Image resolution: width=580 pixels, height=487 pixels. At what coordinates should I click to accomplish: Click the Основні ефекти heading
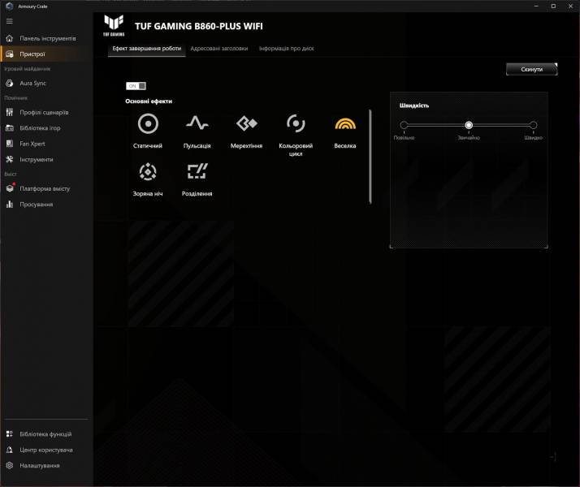click(x=149, y=101)
